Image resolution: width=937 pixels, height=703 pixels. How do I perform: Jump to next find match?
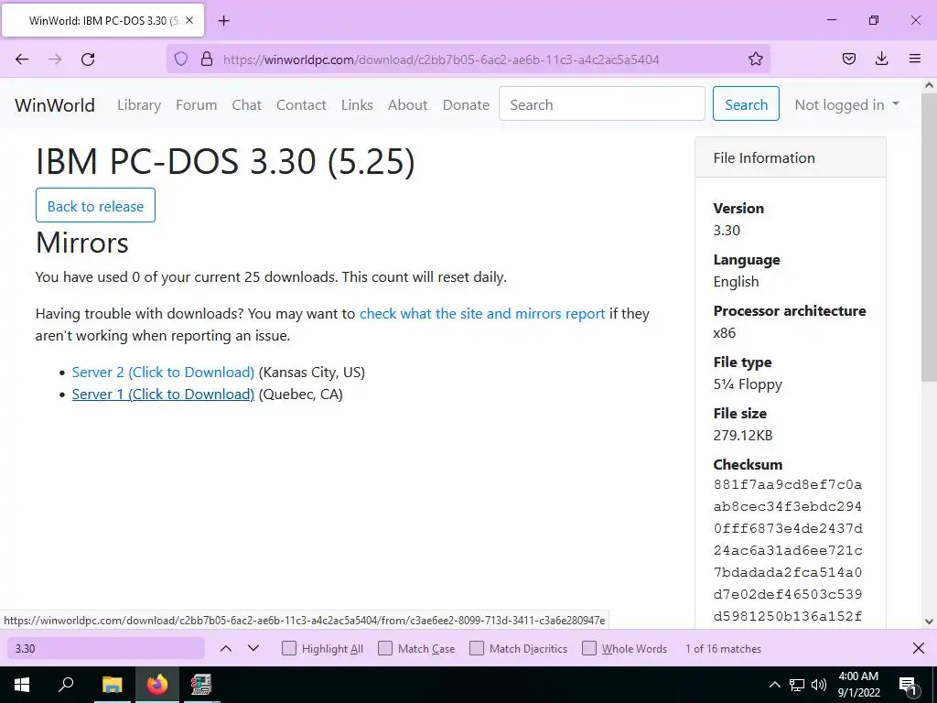pos(253,649)
